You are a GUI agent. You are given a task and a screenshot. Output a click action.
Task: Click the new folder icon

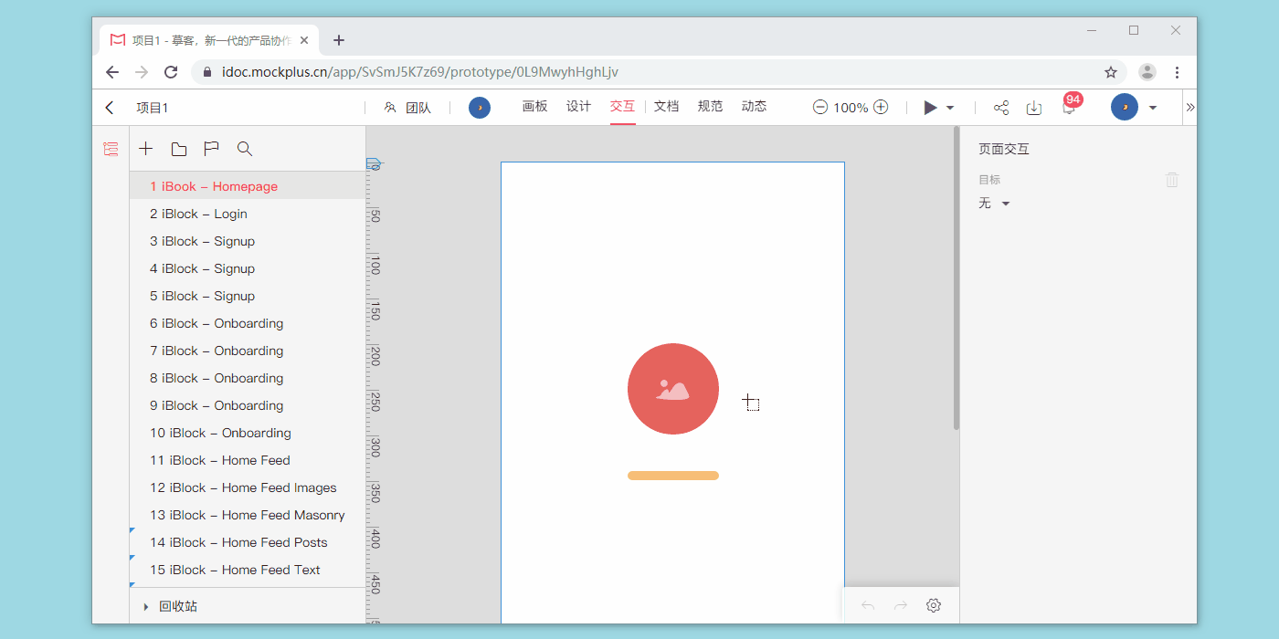[x=179, y=149]
